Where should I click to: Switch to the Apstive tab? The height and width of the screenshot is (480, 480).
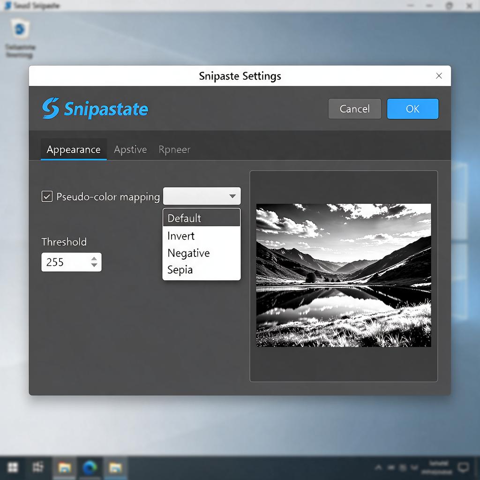tap(130, 150)
